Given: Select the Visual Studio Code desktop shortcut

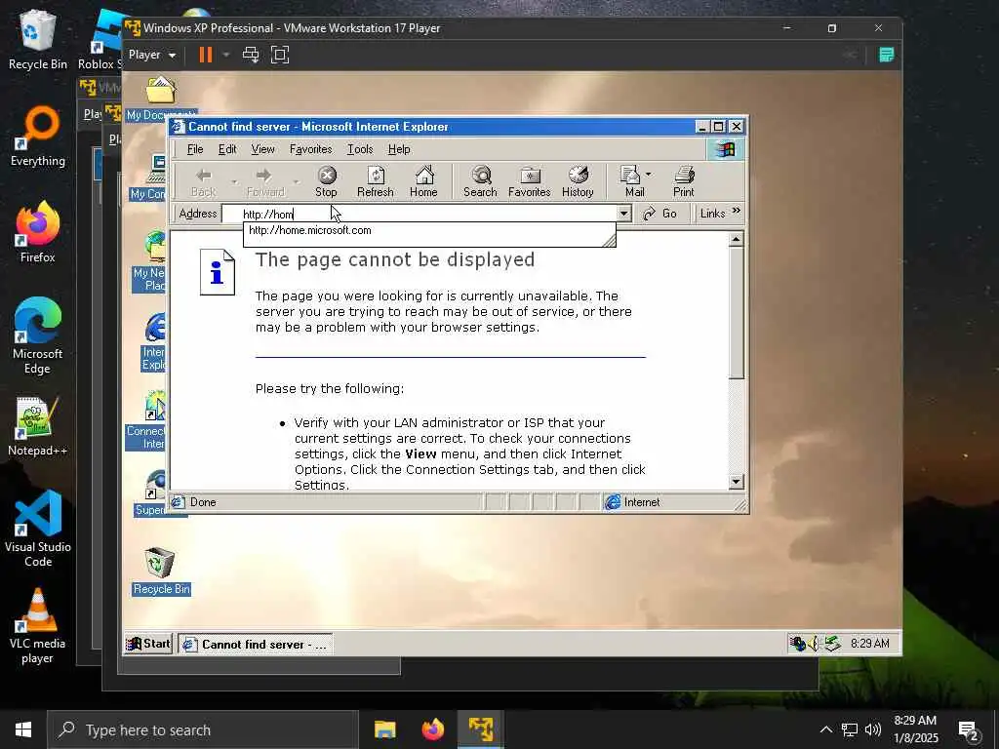Looking at the screenshot, I should tap(38, 529).
